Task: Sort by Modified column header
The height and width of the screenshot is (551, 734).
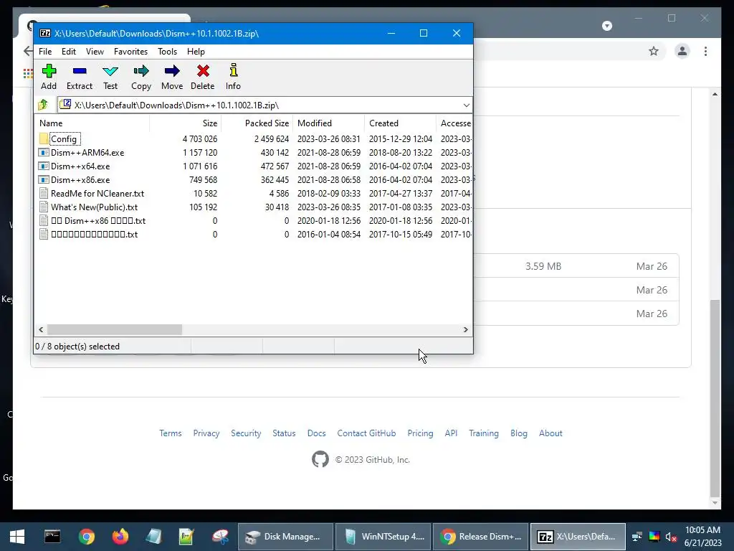Action: pyautogui.click(x=328, y=123)
